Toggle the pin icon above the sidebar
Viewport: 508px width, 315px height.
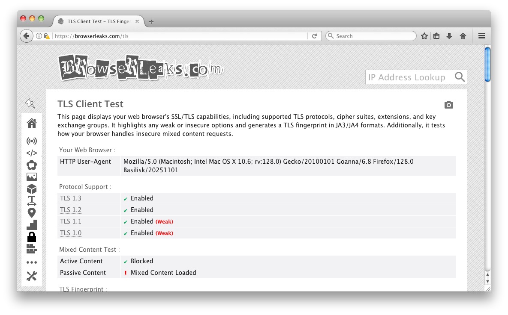click(x=30, y=103)
